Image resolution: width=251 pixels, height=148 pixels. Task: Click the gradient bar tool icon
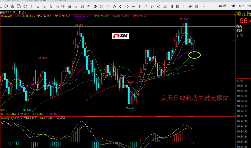click(197, 6)
